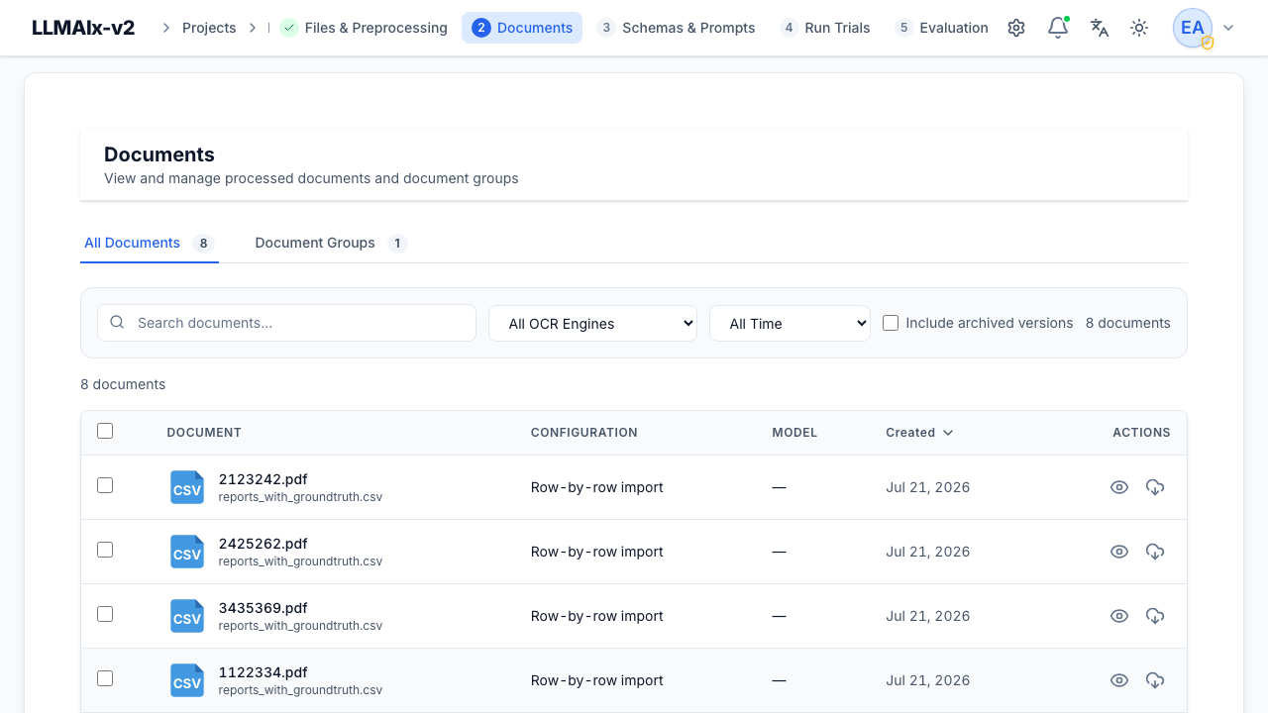Open the settings gear icon
The height and width of the screenshot is (713, 1268).
(1016, 28)
